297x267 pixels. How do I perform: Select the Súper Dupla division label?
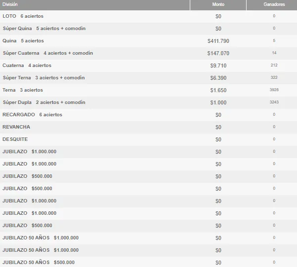[x=44, y=102]
